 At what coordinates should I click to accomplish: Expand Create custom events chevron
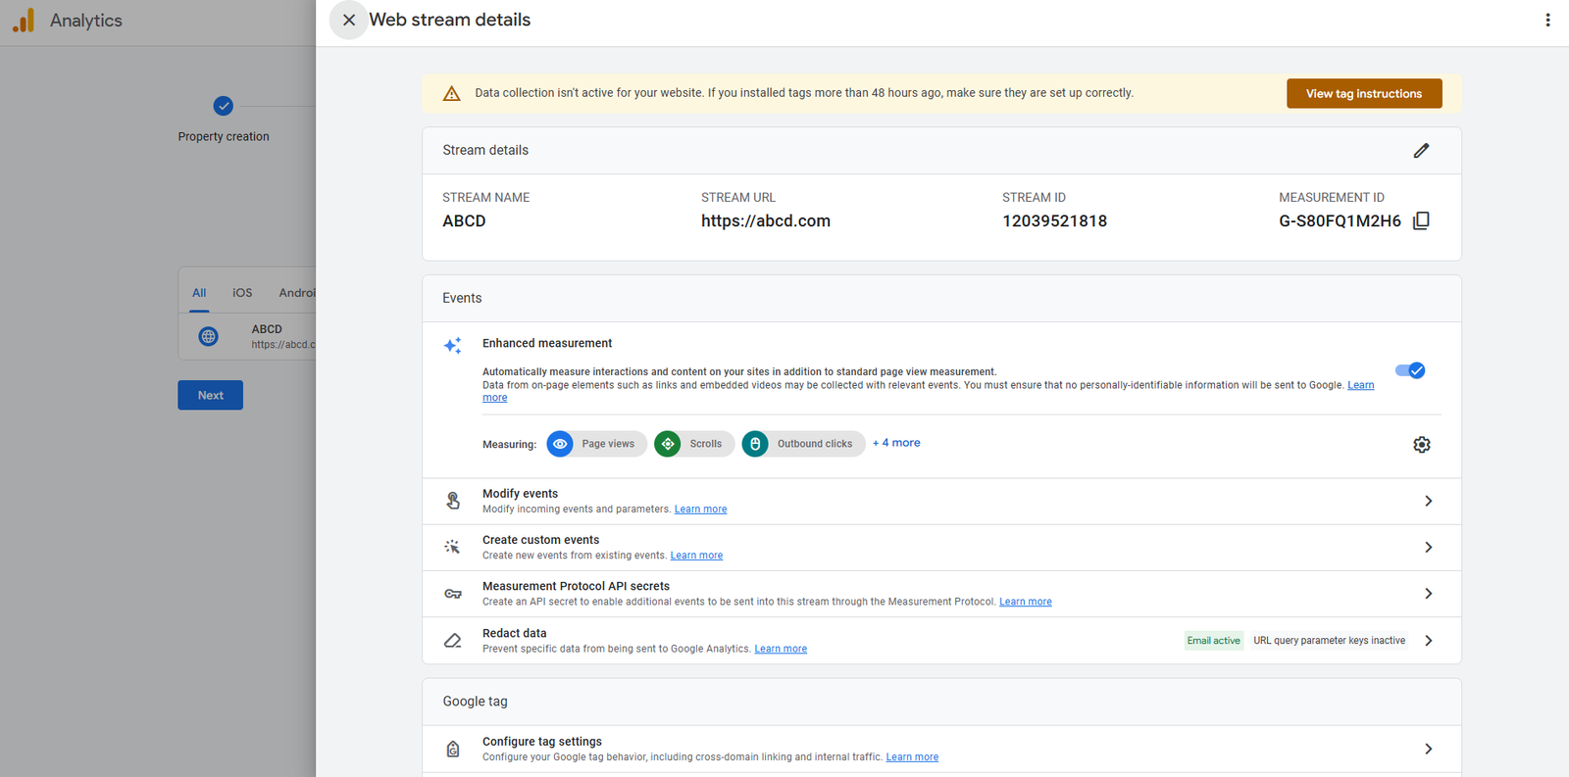1428,548
